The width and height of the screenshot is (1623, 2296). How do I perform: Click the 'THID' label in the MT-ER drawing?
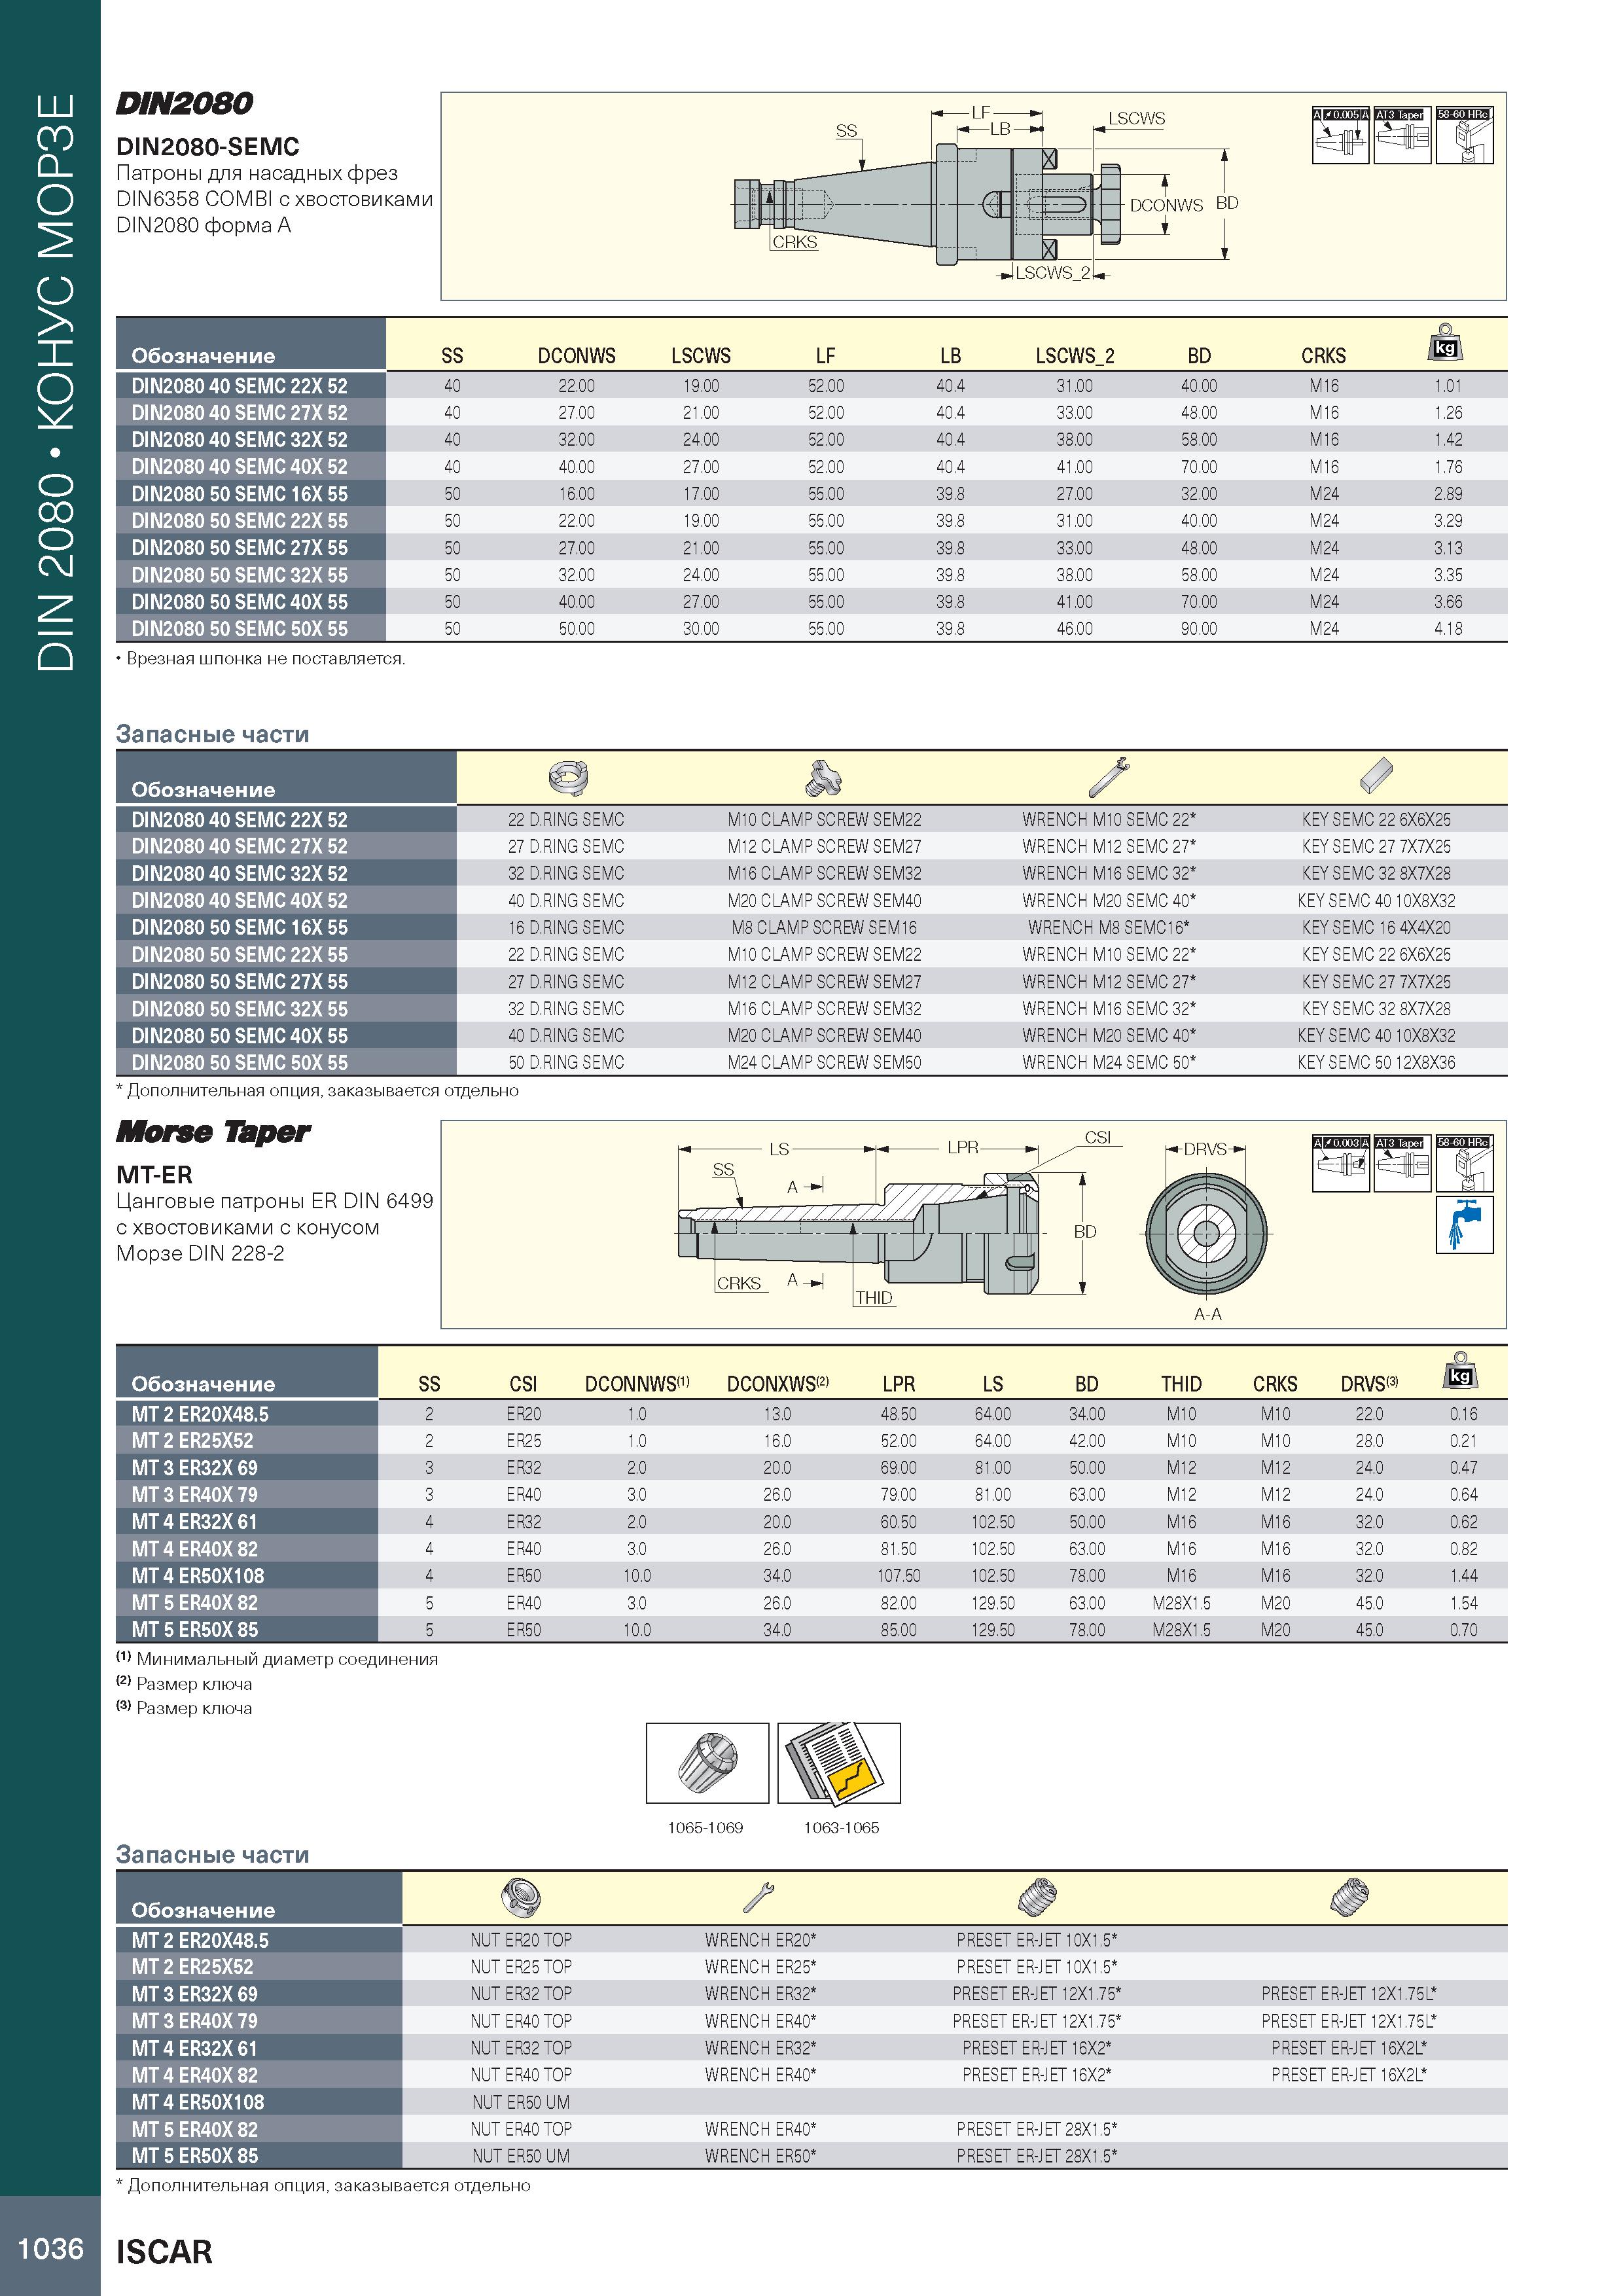tap(873, 1298)
